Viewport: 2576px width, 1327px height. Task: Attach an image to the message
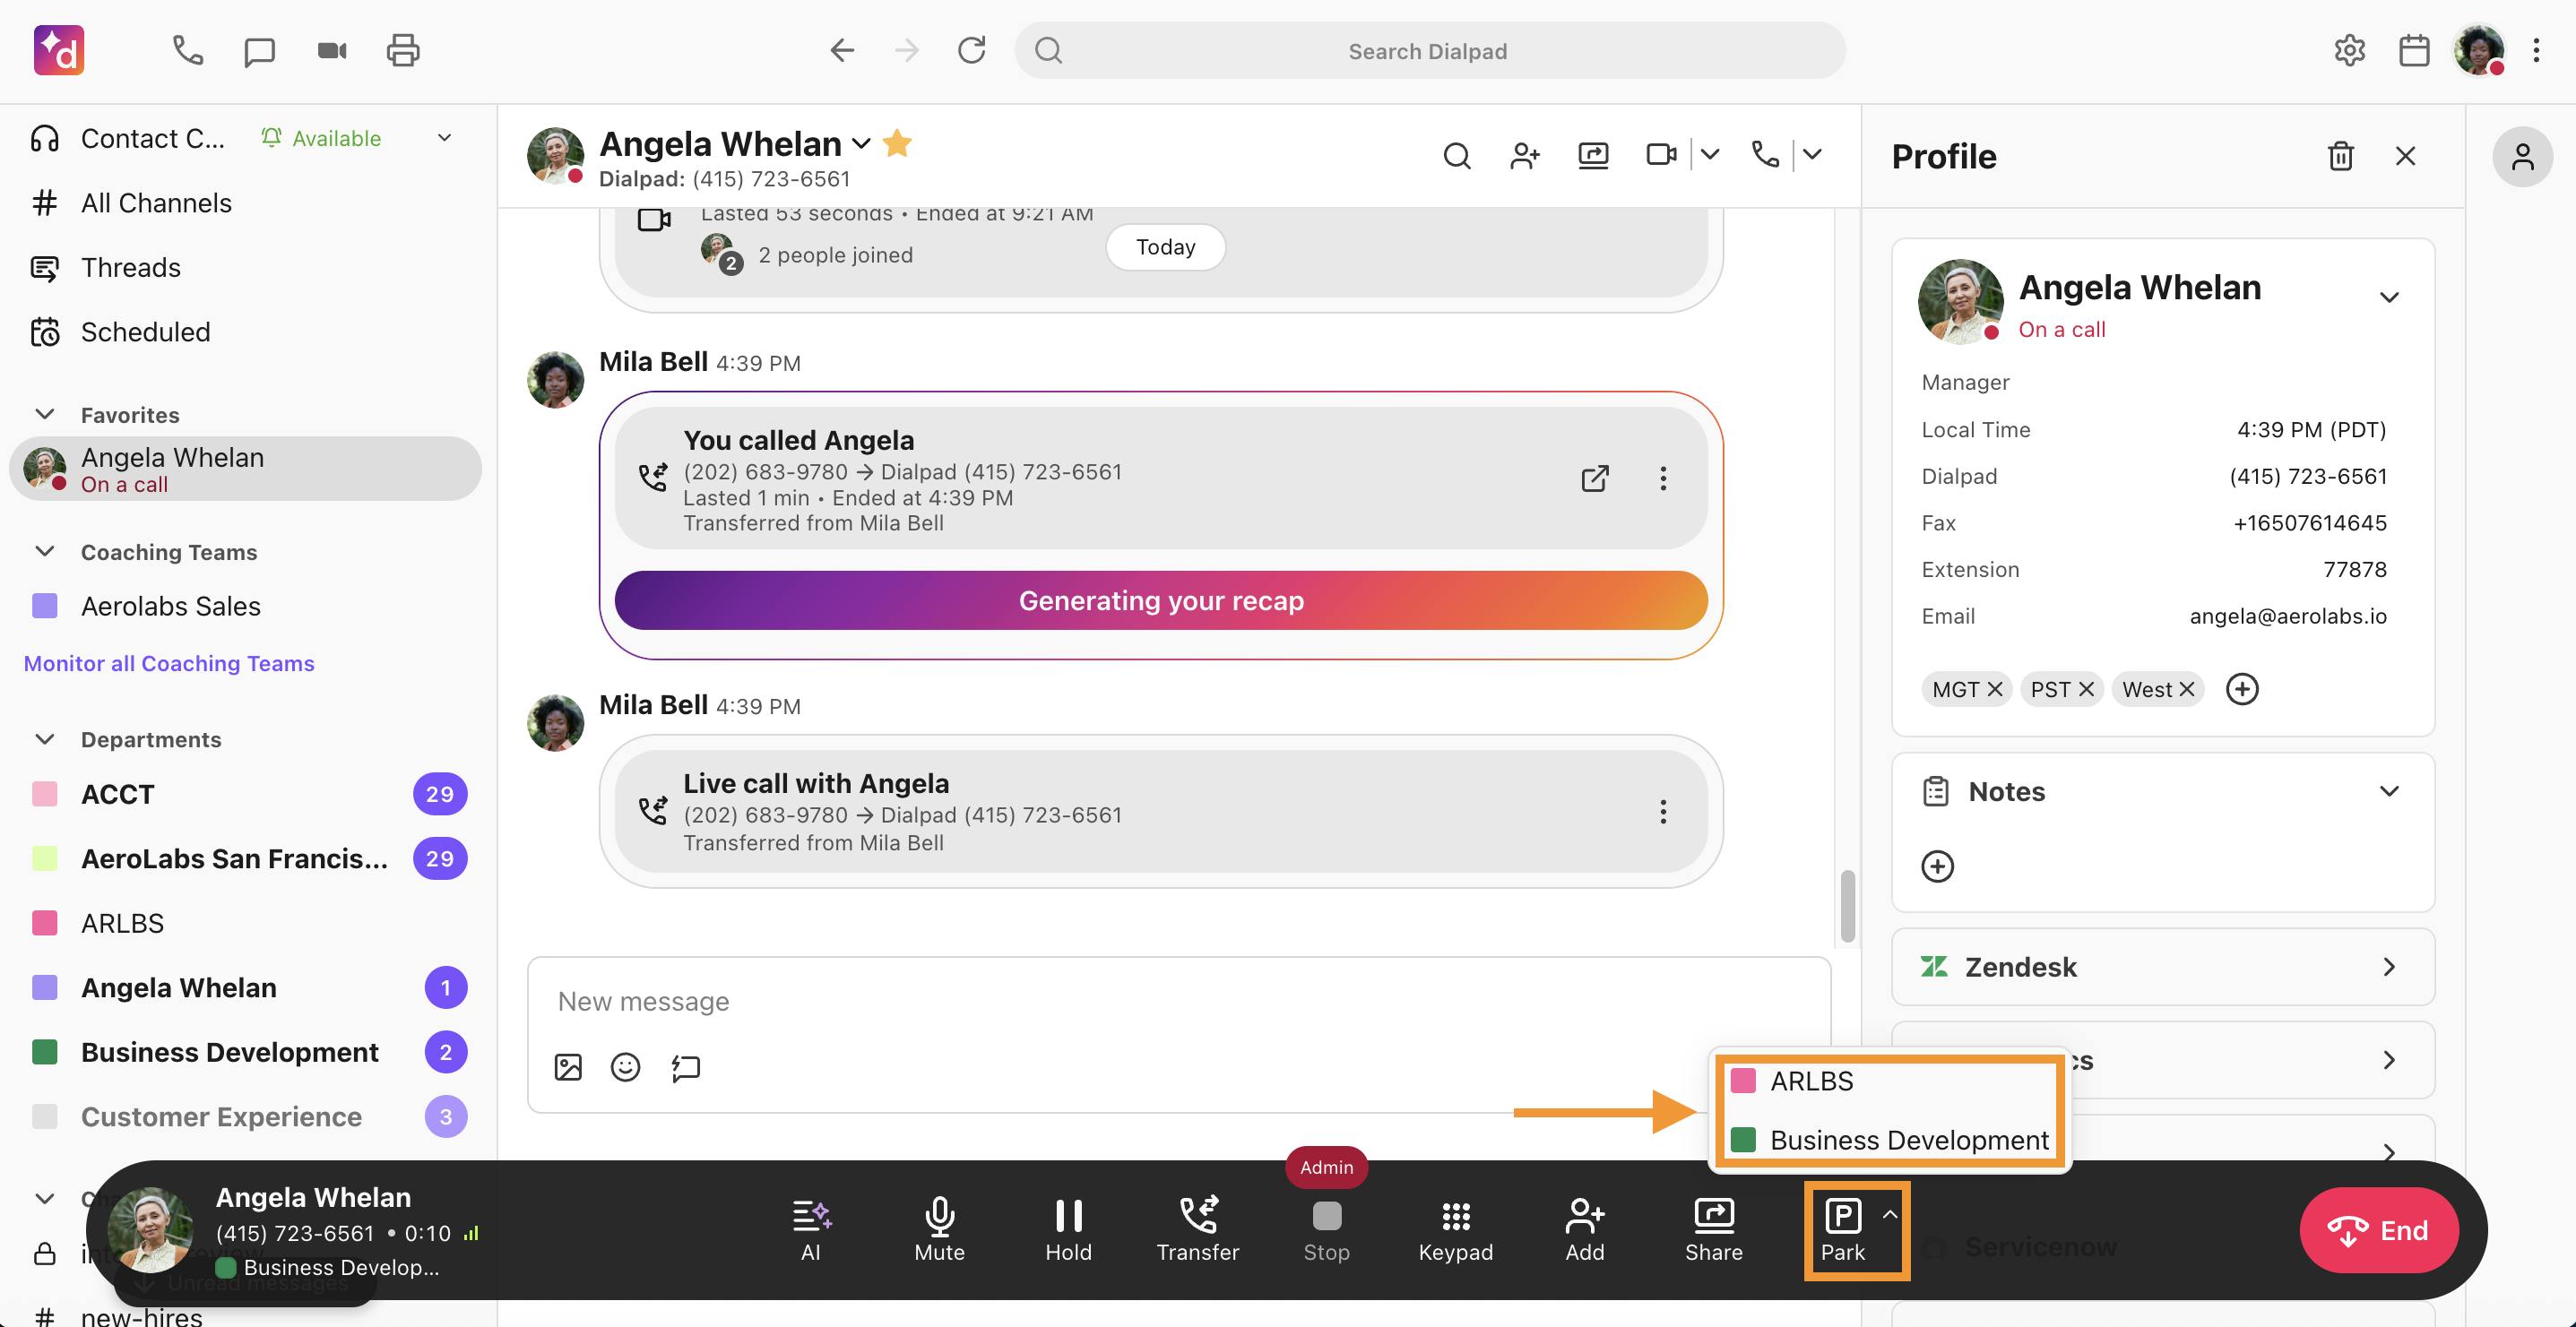tap(568, 1067)
